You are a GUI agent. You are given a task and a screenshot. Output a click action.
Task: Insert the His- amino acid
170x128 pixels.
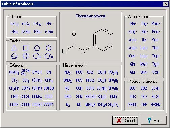tap(144, 32)
